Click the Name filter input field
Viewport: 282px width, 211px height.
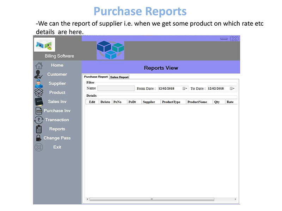[x=116, y=88]
